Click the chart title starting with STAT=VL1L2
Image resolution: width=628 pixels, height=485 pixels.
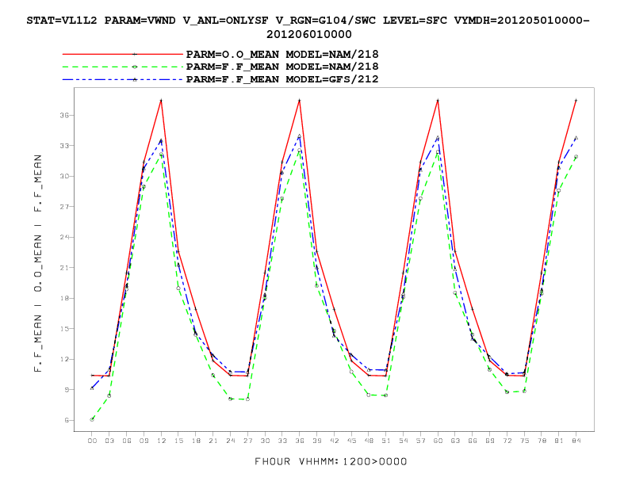tap(308, 27)
